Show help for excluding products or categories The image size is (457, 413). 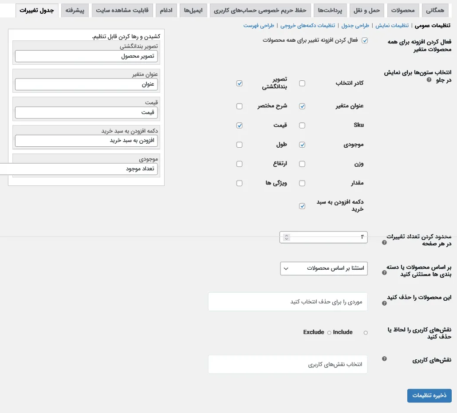[x=384, y=273]
